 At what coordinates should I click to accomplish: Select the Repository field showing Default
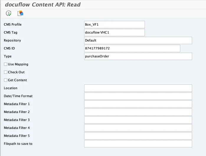click(x=138, y=41)
